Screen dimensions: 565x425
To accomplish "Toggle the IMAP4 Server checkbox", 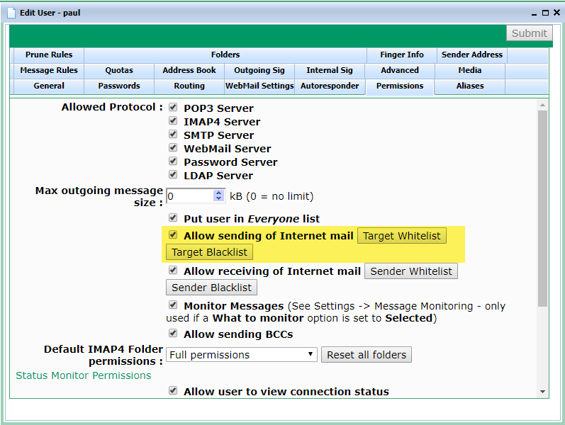I will coord(173,121).
